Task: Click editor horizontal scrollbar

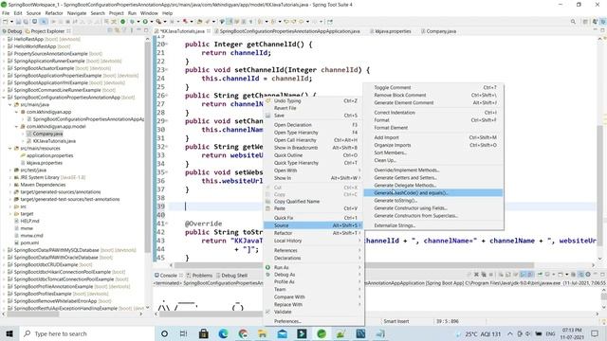Action: tap(354, 265)
